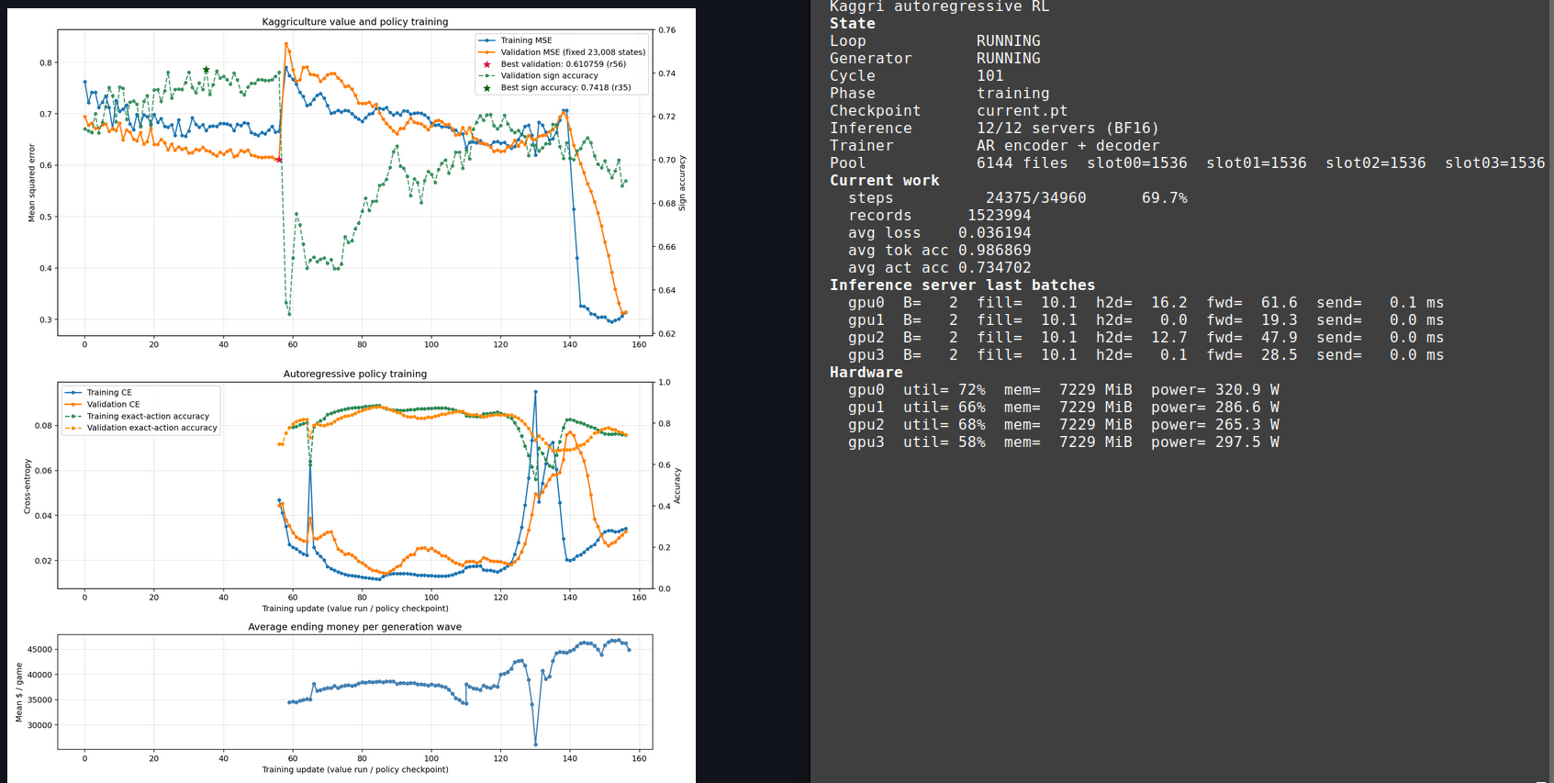Click the "Autoregressive policy training" chart title
Viewport: 1554px width, 783px height.
[355, 374]
